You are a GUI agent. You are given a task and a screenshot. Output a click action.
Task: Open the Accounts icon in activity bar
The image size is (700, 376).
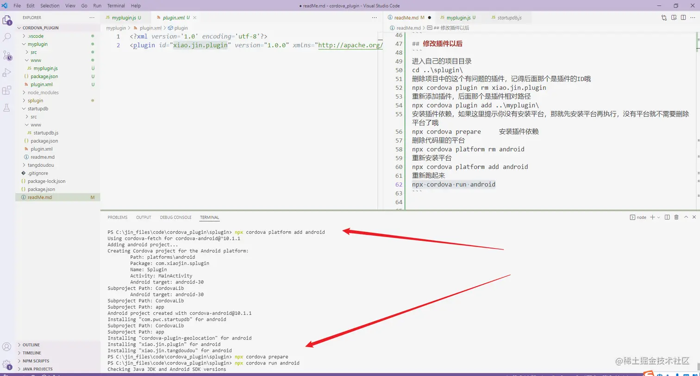point(7,346)
